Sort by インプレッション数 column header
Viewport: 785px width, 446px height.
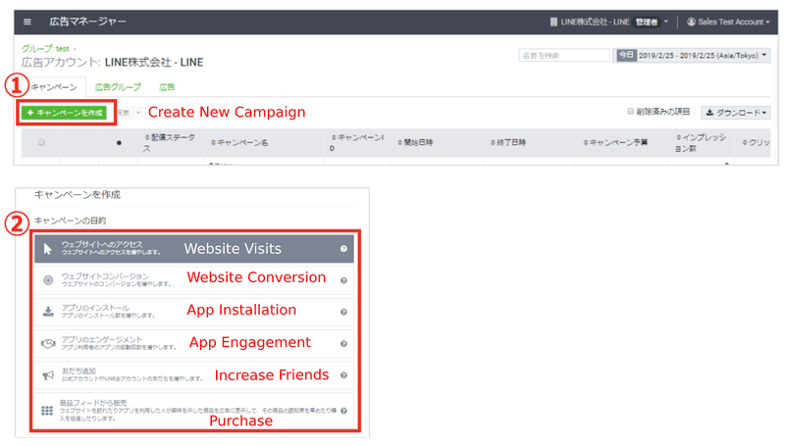tap(701, 142)
